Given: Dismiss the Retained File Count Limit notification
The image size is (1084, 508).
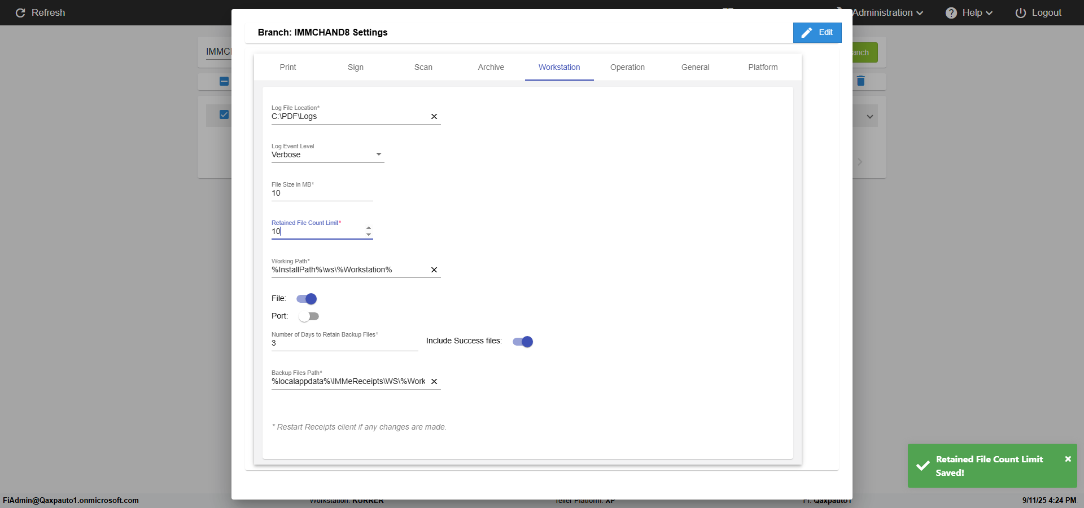Looking at the screenshot, I should (x=1068, y=459).
